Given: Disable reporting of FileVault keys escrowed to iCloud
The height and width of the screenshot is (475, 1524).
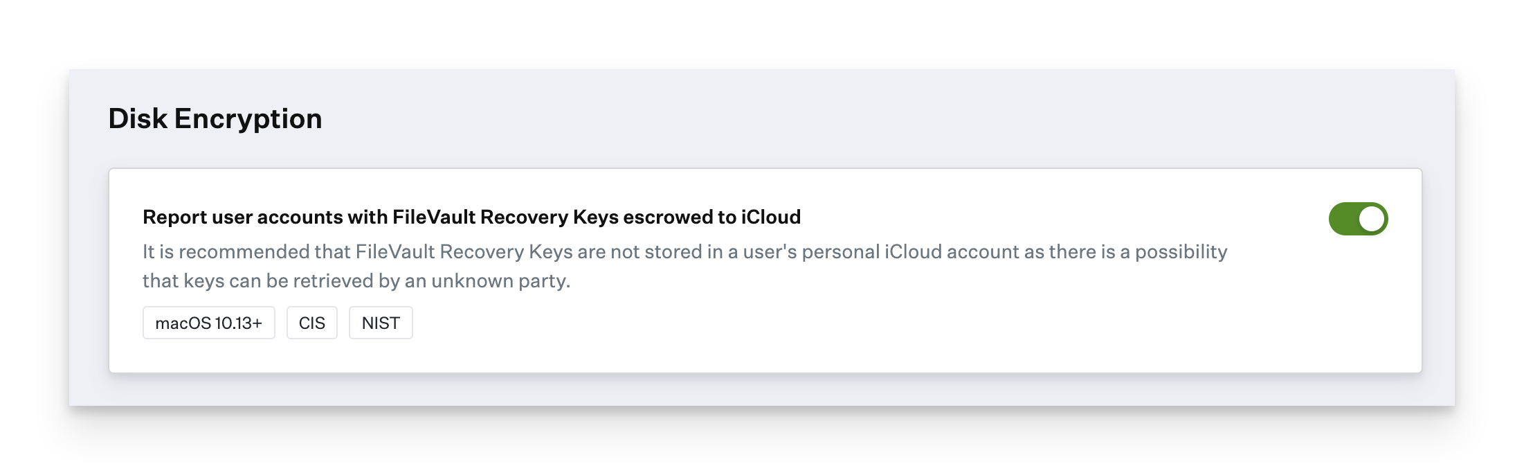Looking at the screenshot, I should (1358, 219).
